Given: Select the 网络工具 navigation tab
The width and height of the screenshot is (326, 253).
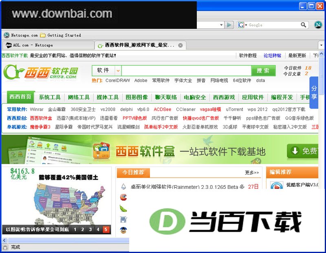Looking at the screenshot, I should click(79, 97).
